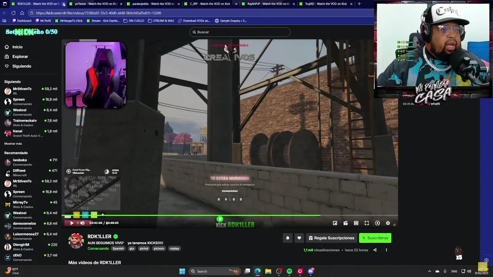Screen dimensions: 493x277
Task: Open File Explorer from taskbar
Action: (x=268, y=271)
